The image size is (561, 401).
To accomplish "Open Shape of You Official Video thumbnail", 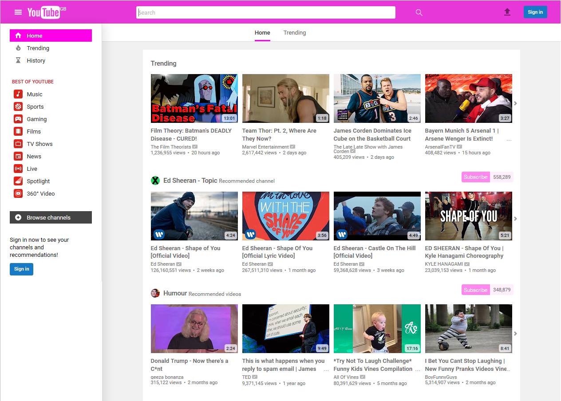I will [194, 216].
